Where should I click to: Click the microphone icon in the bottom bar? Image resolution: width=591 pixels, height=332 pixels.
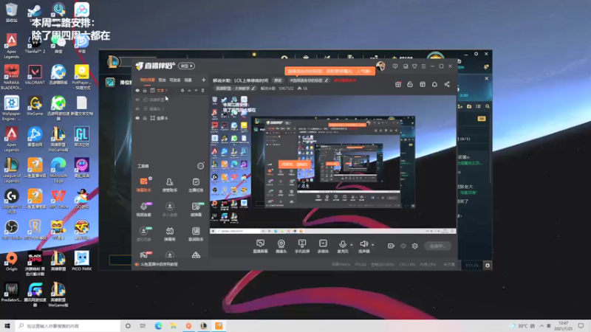coord(342,244)
